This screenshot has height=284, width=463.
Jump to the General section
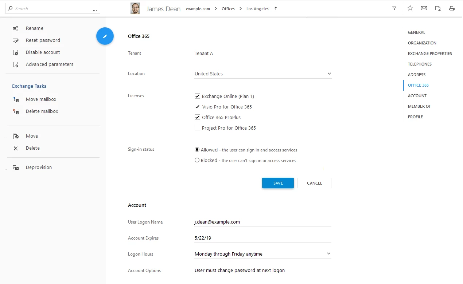416,32
